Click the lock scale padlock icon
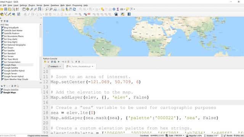This screenshot has height=137, width=244. pyautogui.click(x=187, y=135)
